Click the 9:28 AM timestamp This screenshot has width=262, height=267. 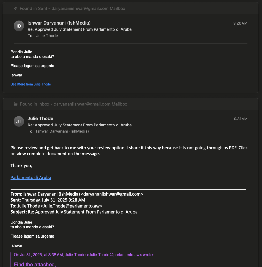tap(240, 23)
